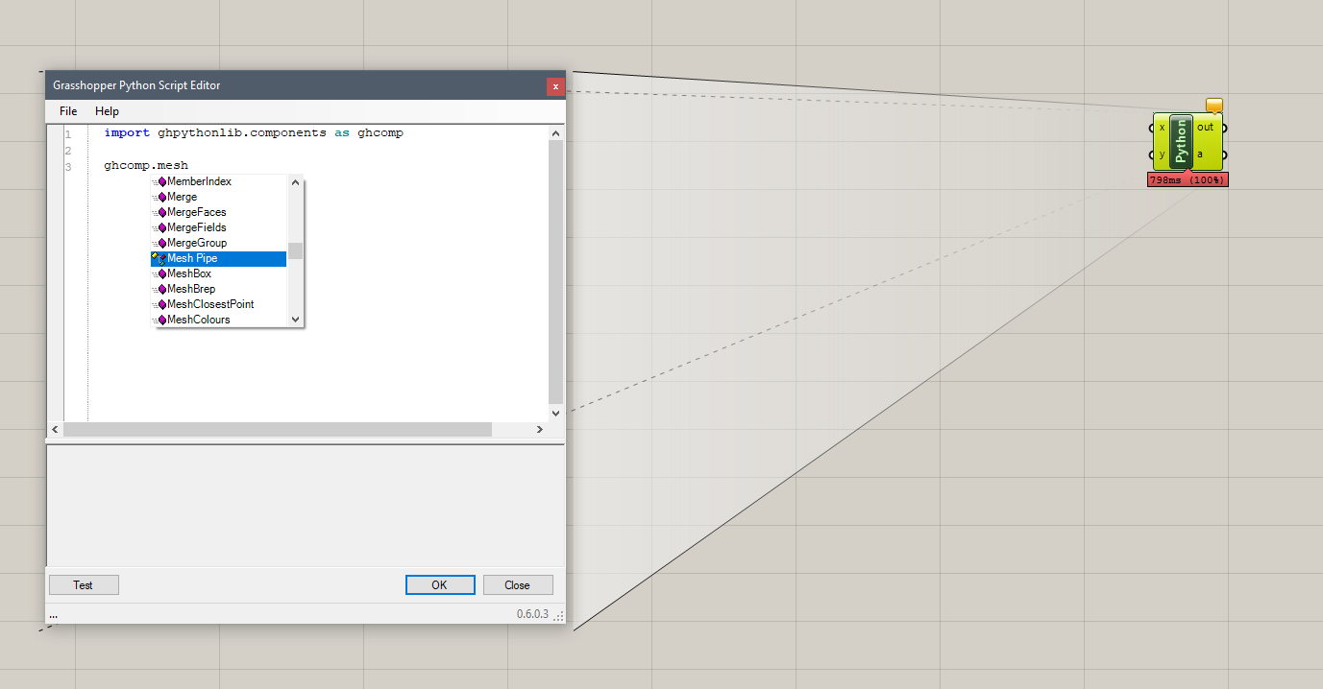This screenshot has width=1323, height=689.
Task: Pick MeshClosestPoint from the list
Action: point(211,304)
